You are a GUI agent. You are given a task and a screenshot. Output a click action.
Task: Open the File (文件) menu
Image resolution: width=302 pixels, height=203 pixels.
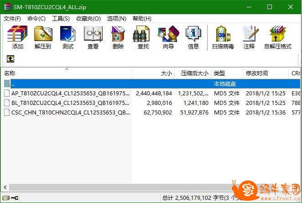[x=12, y=19]
